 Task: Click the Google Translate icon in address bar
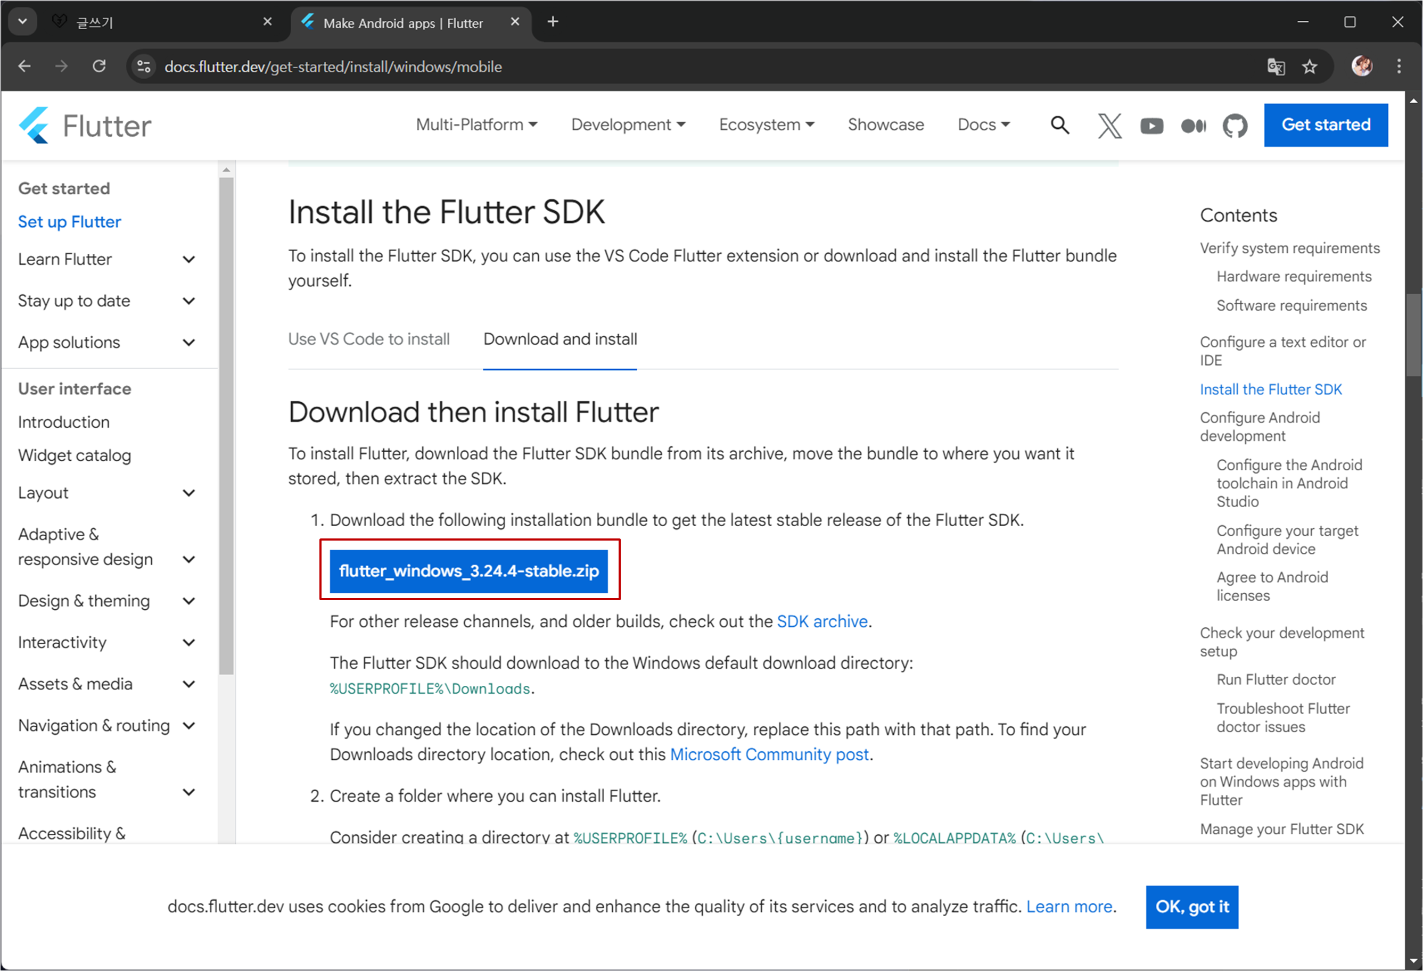click(x=1276, y=66)
